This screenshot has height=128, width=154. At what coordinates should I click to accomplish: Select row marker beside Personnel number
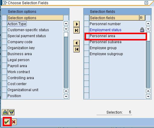coord(87,24)
